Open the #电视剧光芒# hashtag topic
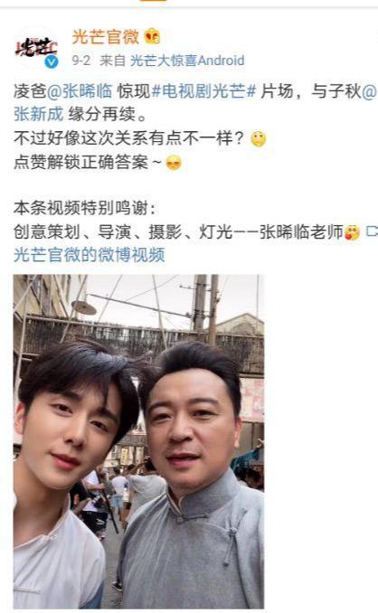 (203, 91)
